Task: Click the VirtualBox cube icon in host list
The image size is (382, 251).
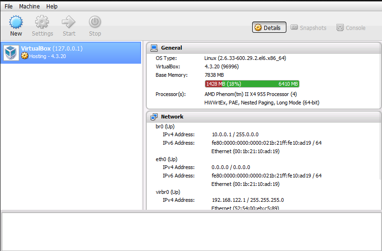Action: click(11, 52)
